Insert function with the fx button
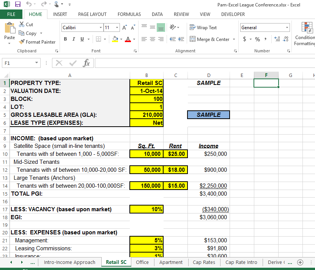Viewport: 315px width, 270px height. [86, 63]
